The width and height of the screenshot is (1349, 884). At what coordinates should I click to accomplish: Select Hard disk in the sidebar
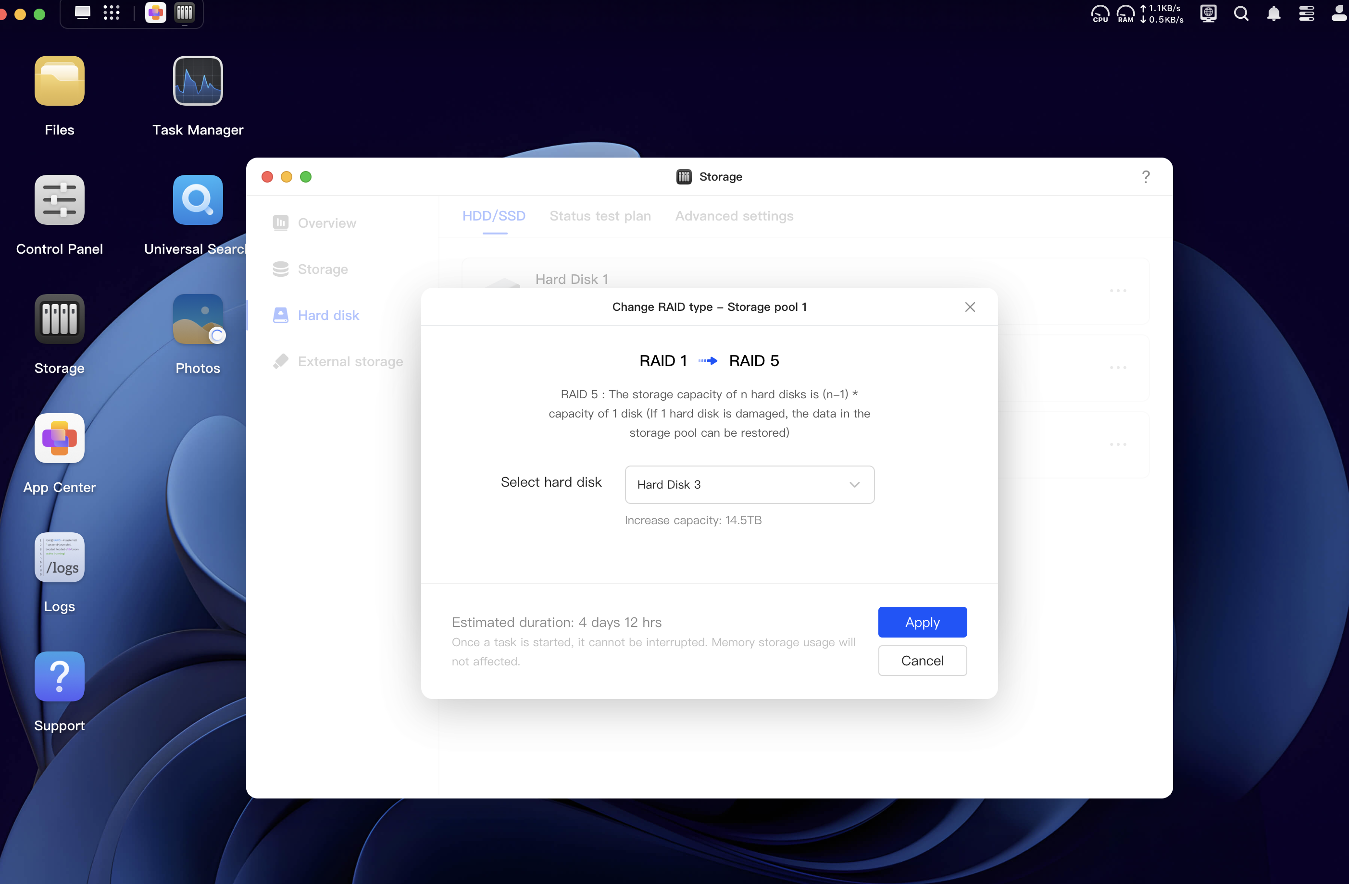pos(316,316)
